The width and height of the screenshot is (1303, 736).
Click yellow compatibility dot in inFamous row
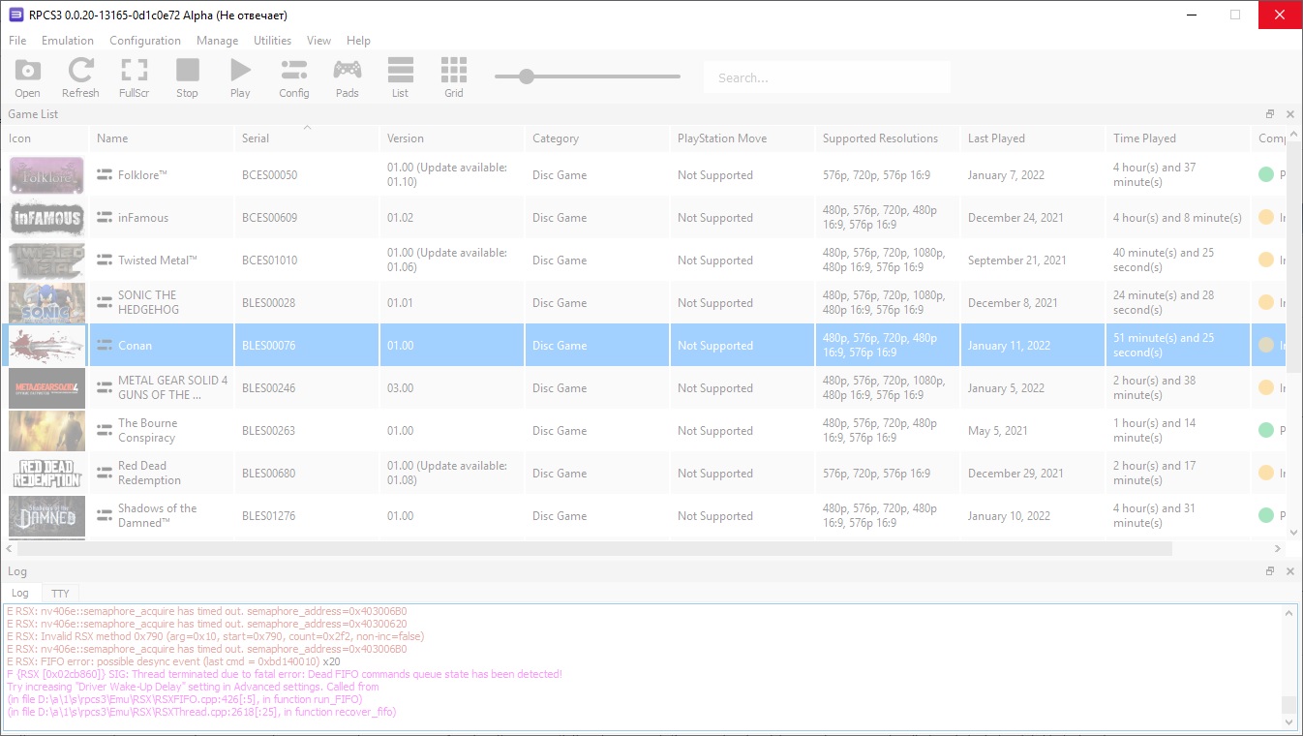click(x=1265, y=218)
